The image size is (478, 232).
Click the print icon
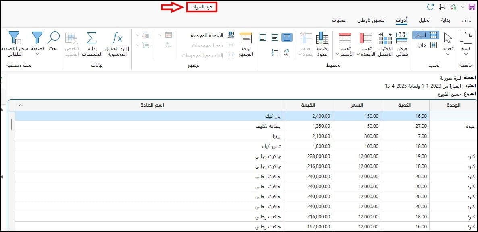pos(442,7)
